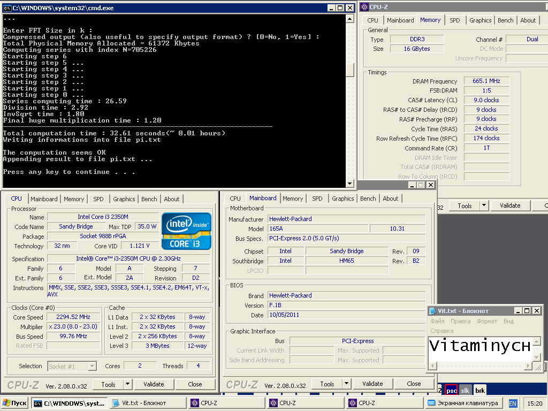Open the Справка menu in Notepad

tap(442, 331)
